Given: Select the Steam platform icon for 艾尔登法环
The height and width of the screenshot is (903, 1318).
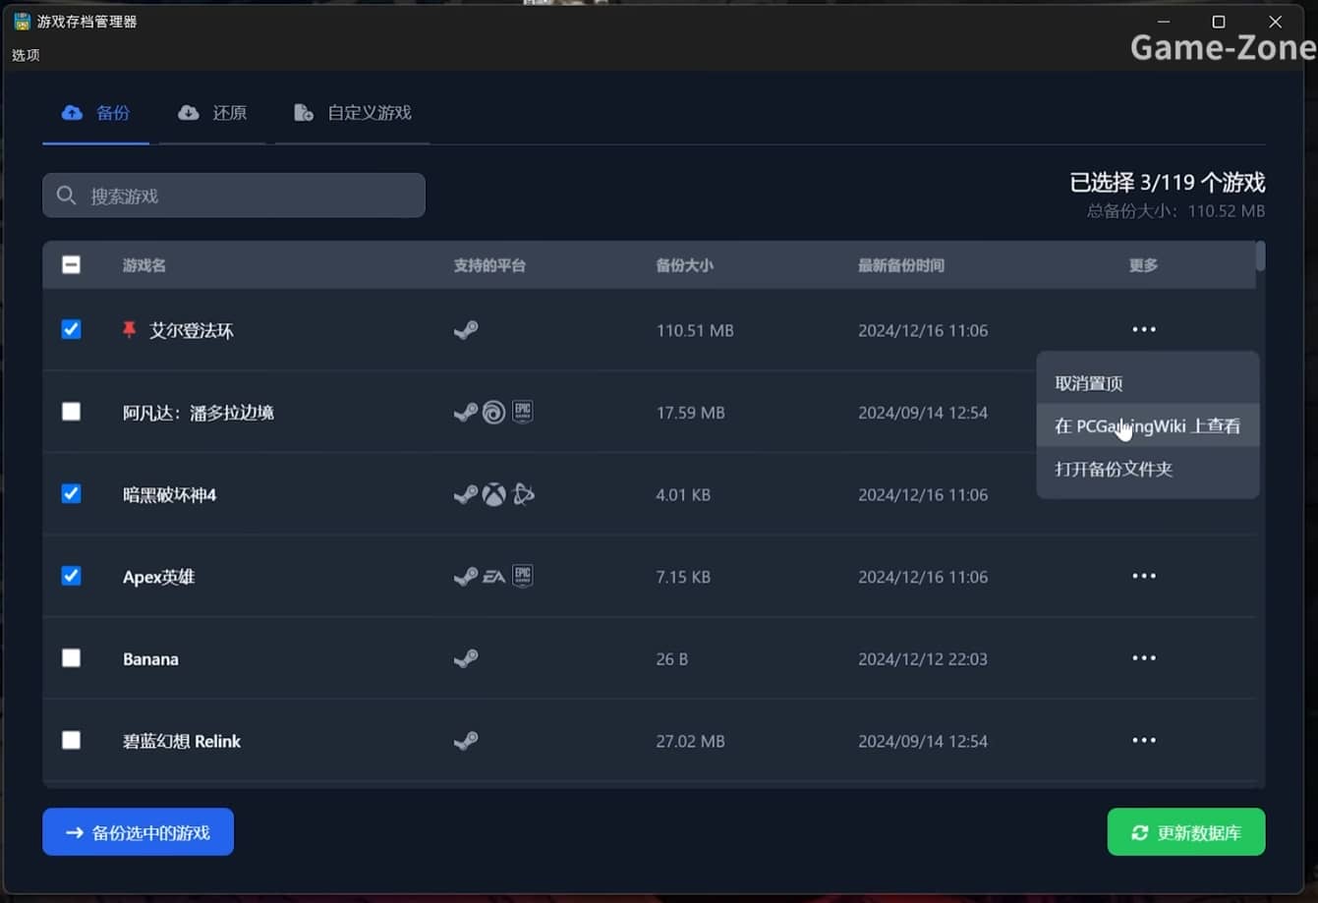Looking at the screenshot, I should (466, 330).
